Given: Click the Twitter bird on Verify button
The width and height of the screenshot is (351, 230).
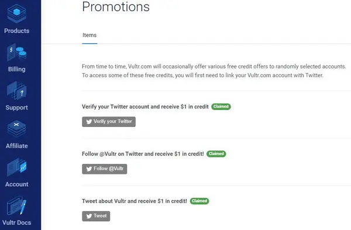Looking at the screenshot, I should click(x=89, y=122).
